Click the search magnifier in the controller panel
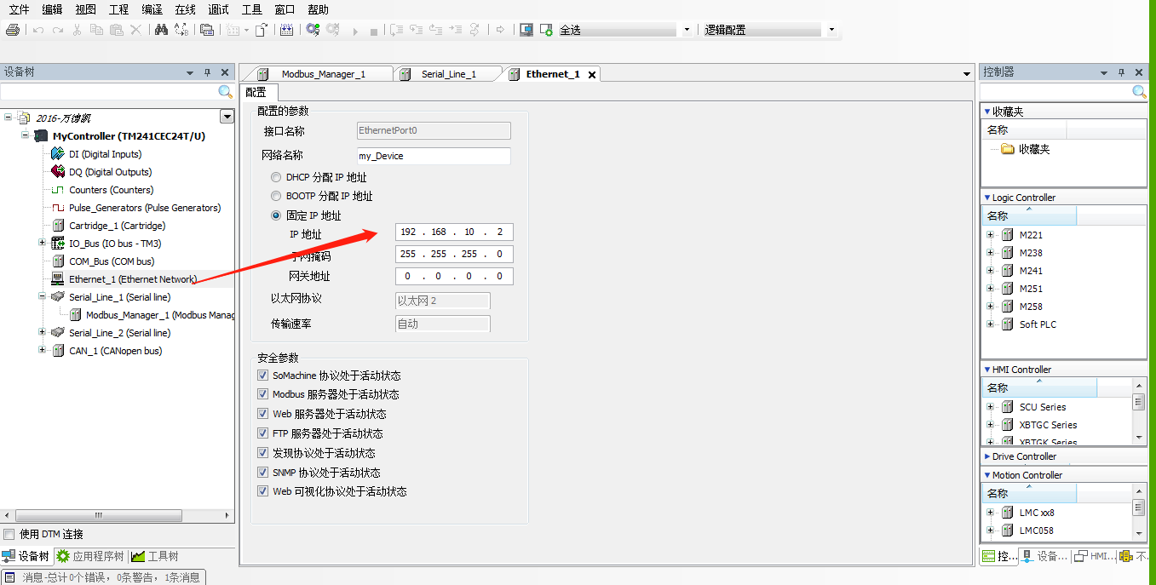 (1139, 91)
